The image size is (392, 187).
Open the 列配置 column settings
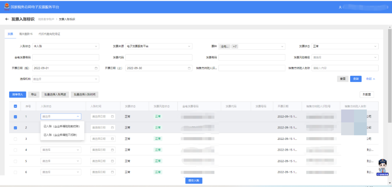pos(367,94)
